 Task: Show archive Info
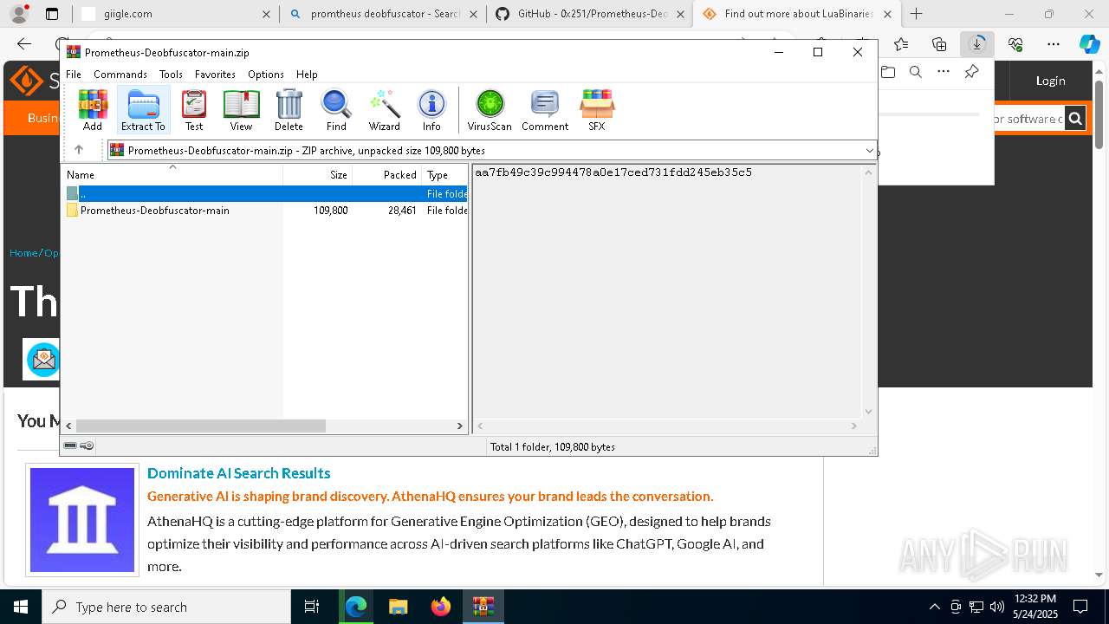coord(431,110)
